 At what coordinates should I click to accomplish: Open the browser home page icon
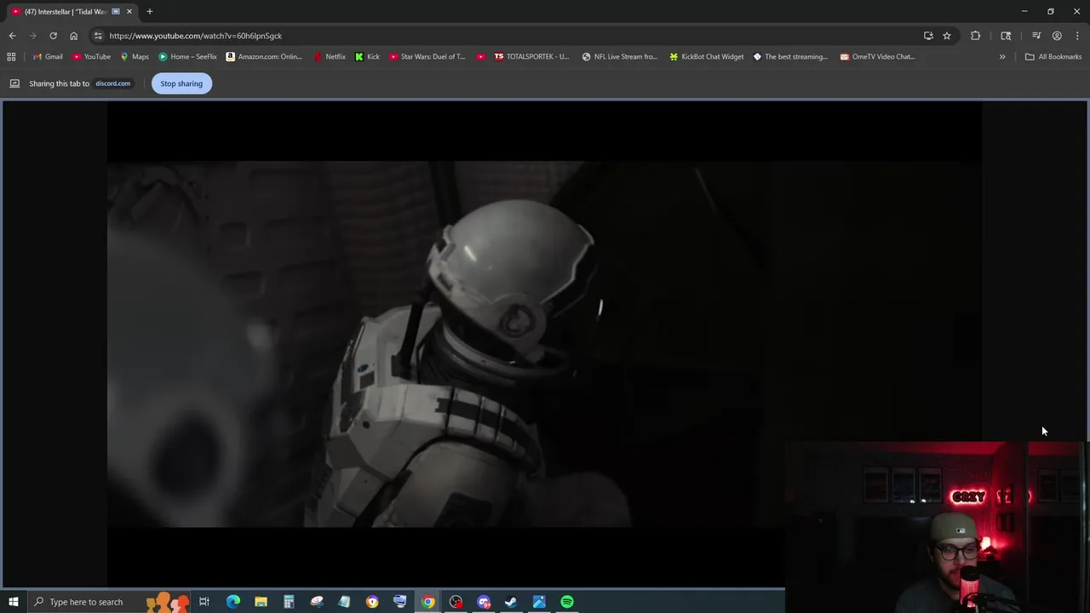73,36
